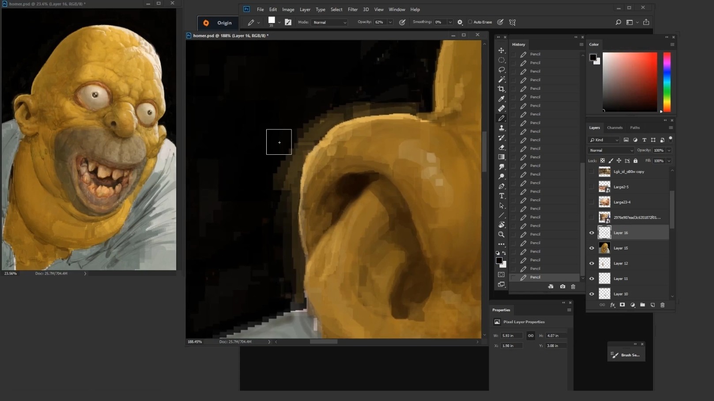Image resolution: width=714 pixels, height=401 pixels.
Task: Select the Magic Wand tool
Action: (501, 80)
